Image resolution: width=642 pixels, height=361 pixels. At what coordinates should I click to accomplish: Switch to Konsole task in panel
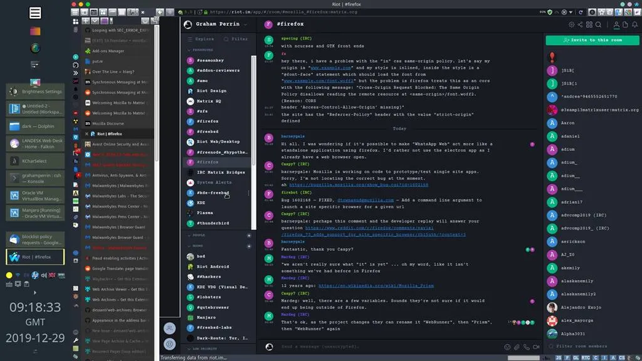point(35,178)
